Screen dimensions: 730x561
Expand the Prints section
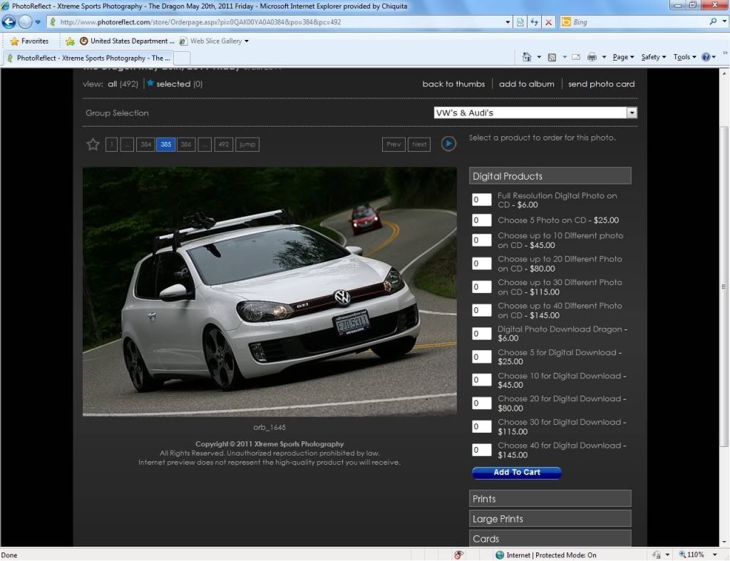(550, 498)
